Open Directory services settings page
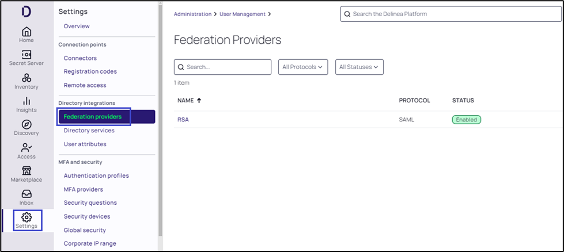Viewport: 564px width, 252px height. (x=89, y=131)
